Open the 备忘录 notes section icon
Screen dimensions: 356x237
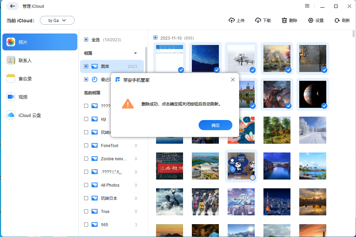(x=10, y=78)
